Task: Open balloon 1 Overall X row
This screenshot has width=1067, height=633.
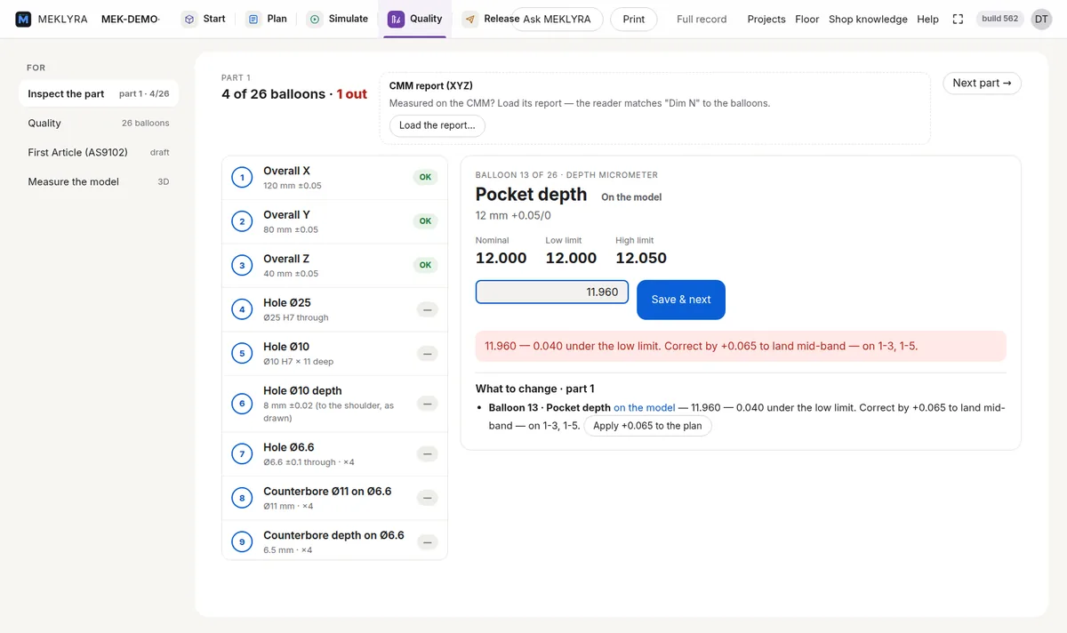Action: point(334,178)
